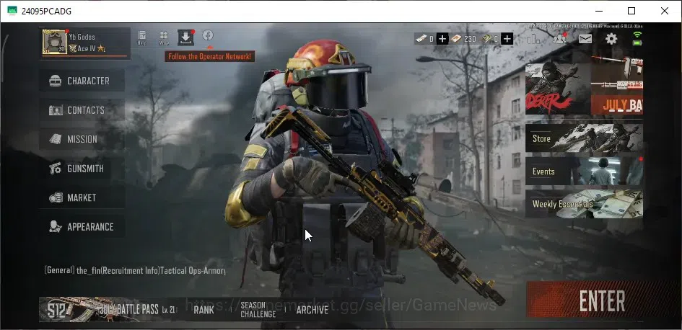The image size is (682, 330).
Task: Click the first plus currency button
Action: pyautogui.click(x=442, y=39)
